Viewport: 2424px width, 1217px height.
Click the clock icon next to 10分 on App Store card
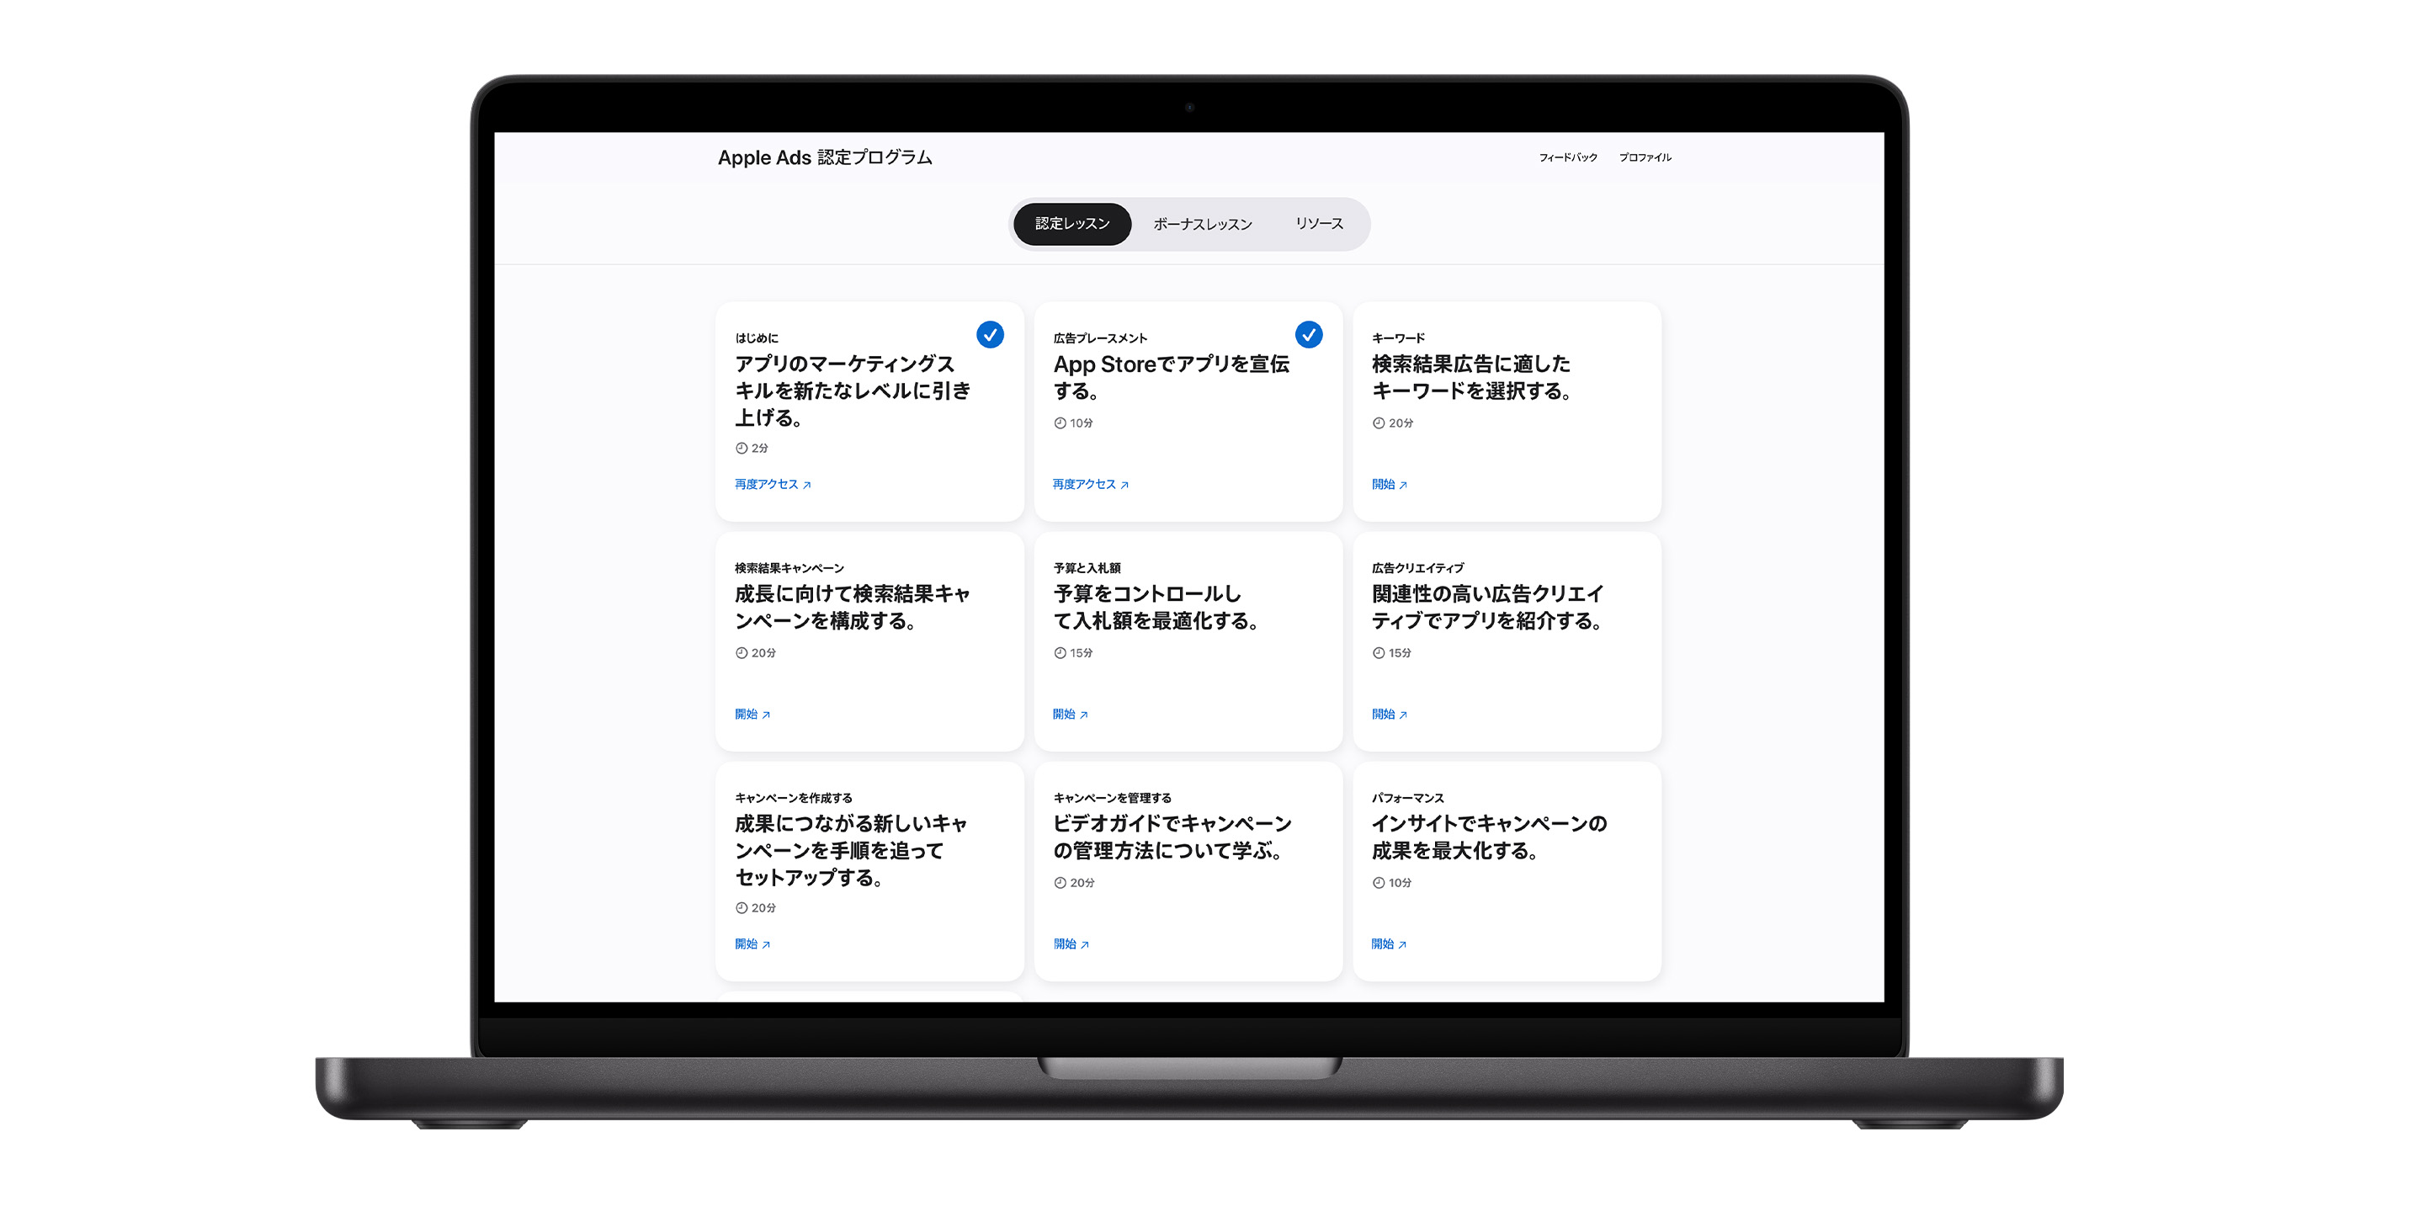tap(1059, 422)
